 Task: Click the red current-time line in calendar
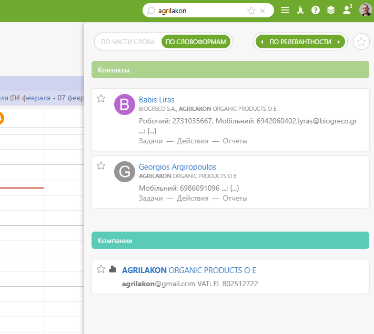coord(22,188)
